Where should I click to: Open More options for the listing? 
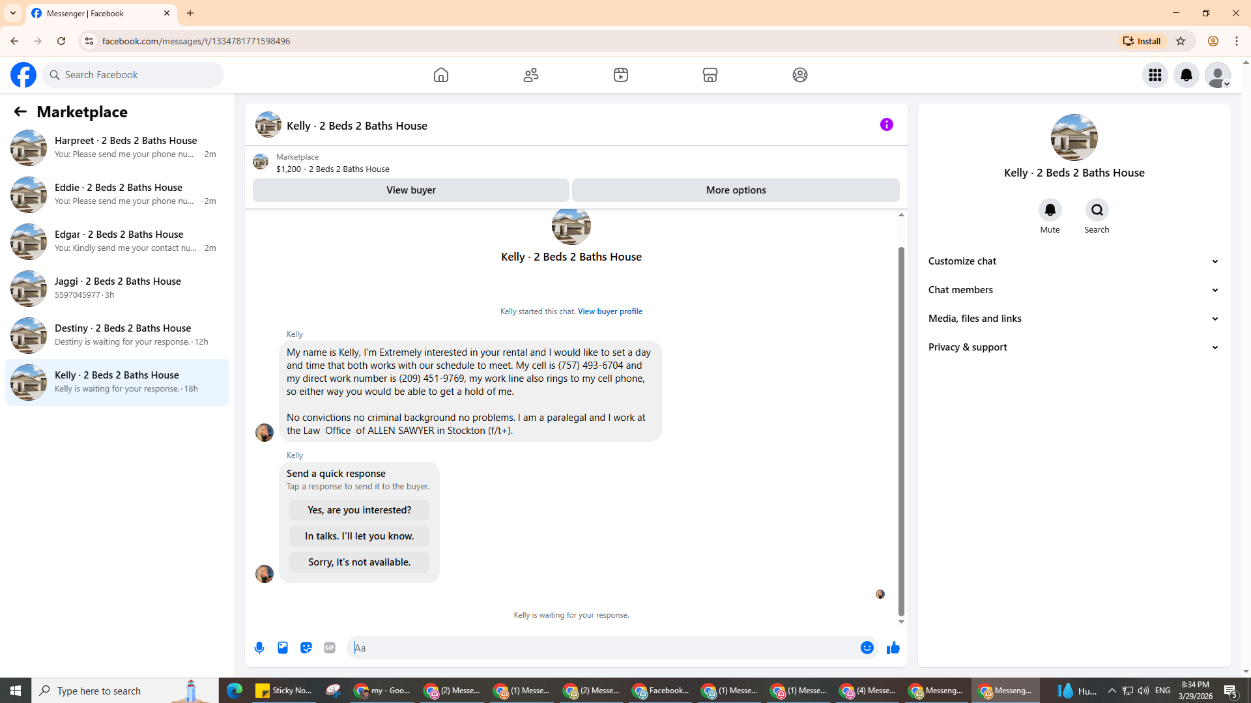click(736, 190)
